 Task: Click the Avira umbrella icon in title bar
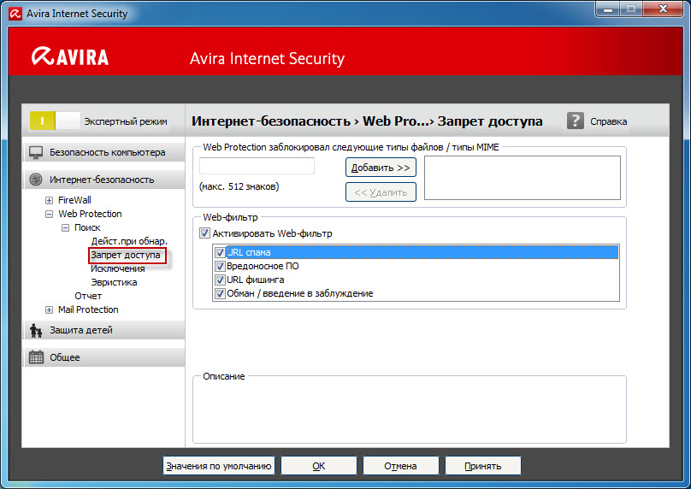pyautogui.click(x=15, y=13)
